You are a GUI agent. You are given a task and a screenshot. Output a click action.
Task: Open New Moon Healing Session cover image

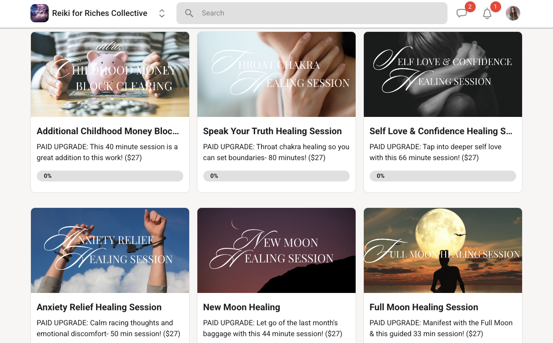pos(276,250)
